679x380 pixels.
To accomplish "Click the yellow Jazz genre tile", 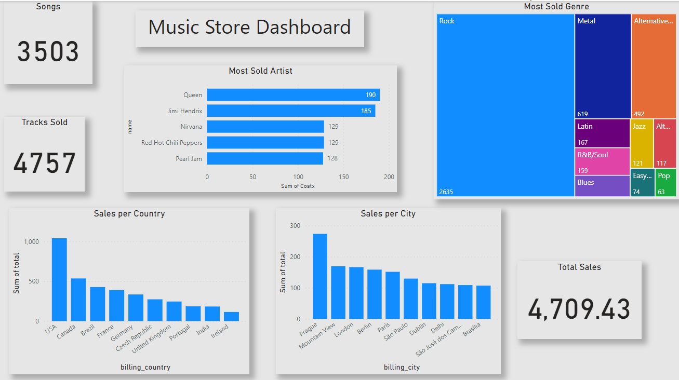I will click(x=642, y=143).
